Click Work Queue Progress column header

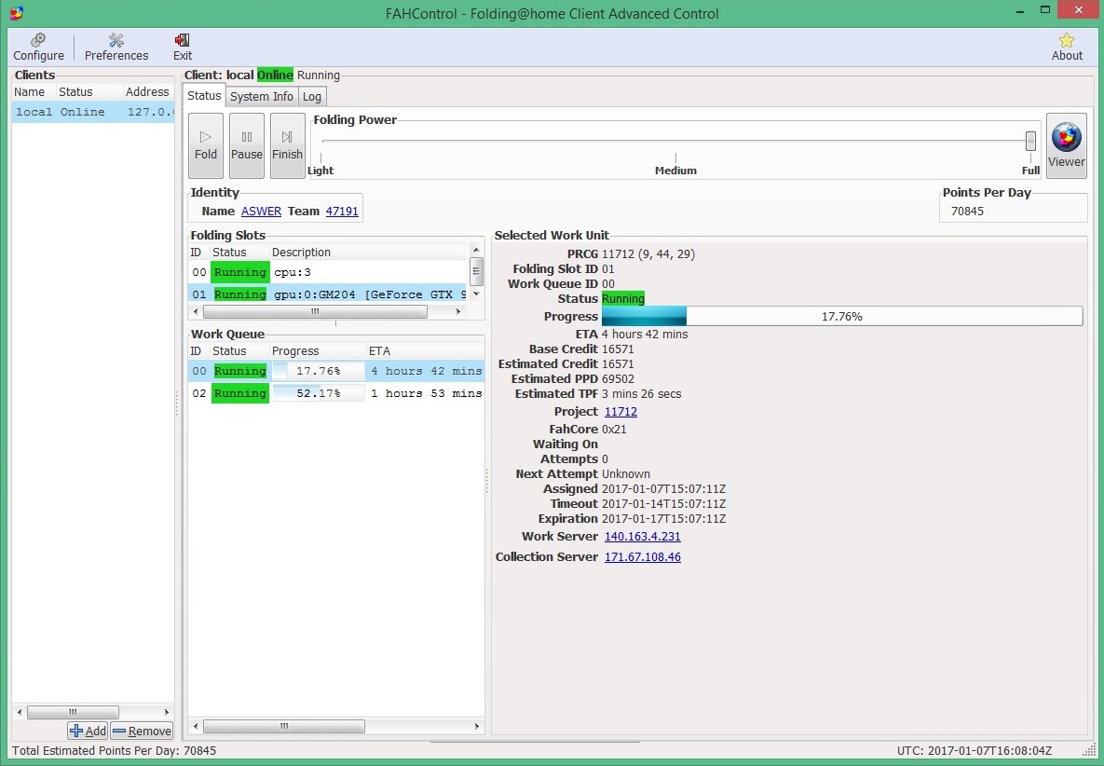coord(317,350)
